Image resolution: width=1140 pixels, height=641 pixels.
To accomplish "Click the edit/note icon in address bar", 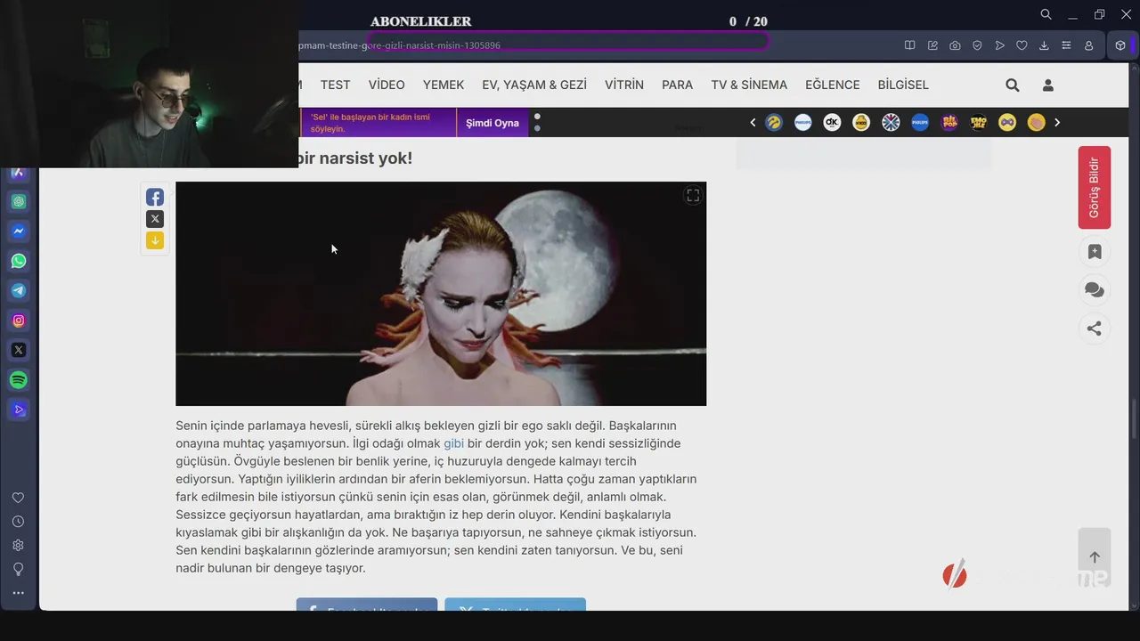I will [932, 45].
